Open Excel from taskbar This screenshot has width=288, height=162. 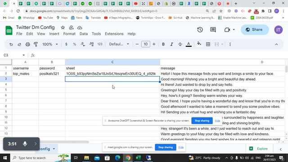tap(138, 158)
